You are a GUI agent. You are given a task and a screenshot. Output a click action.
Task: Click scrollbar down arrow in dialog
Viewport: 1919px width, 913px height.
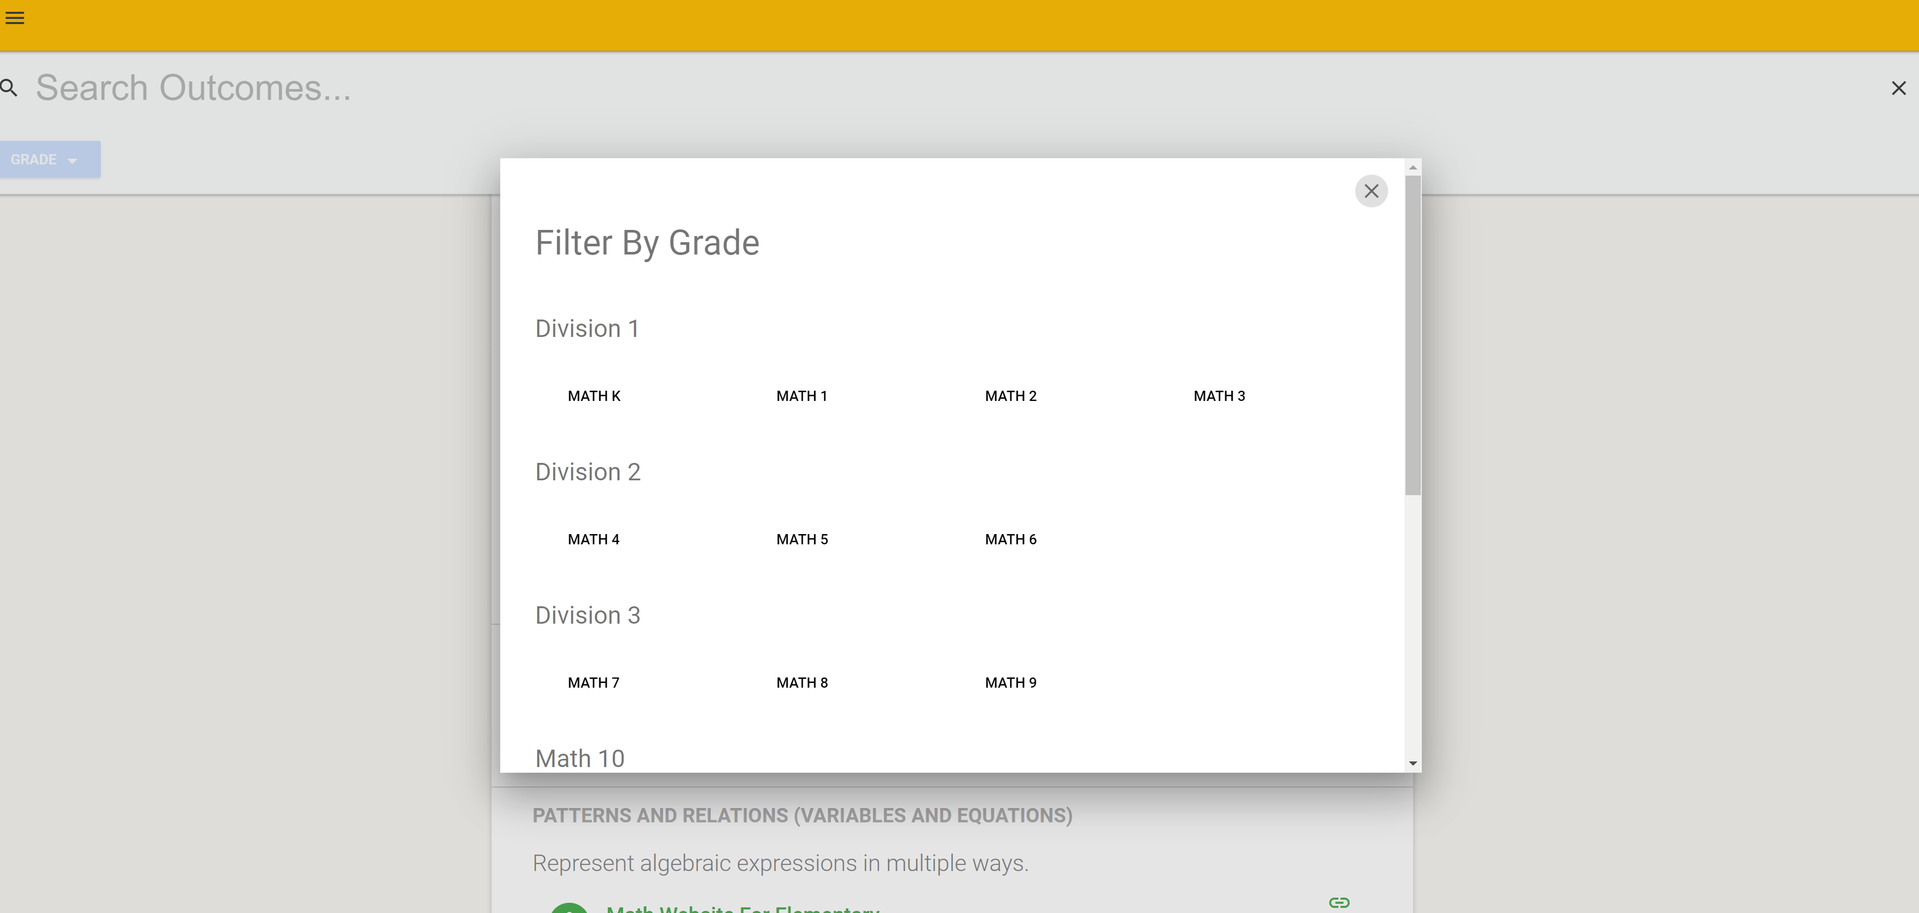tap(1413, 763)
